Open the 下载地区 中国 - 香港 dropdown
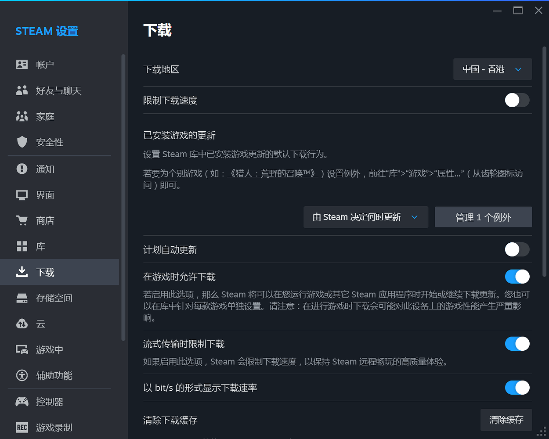This screenshot has width=549, height=439. tap(492, 69)
